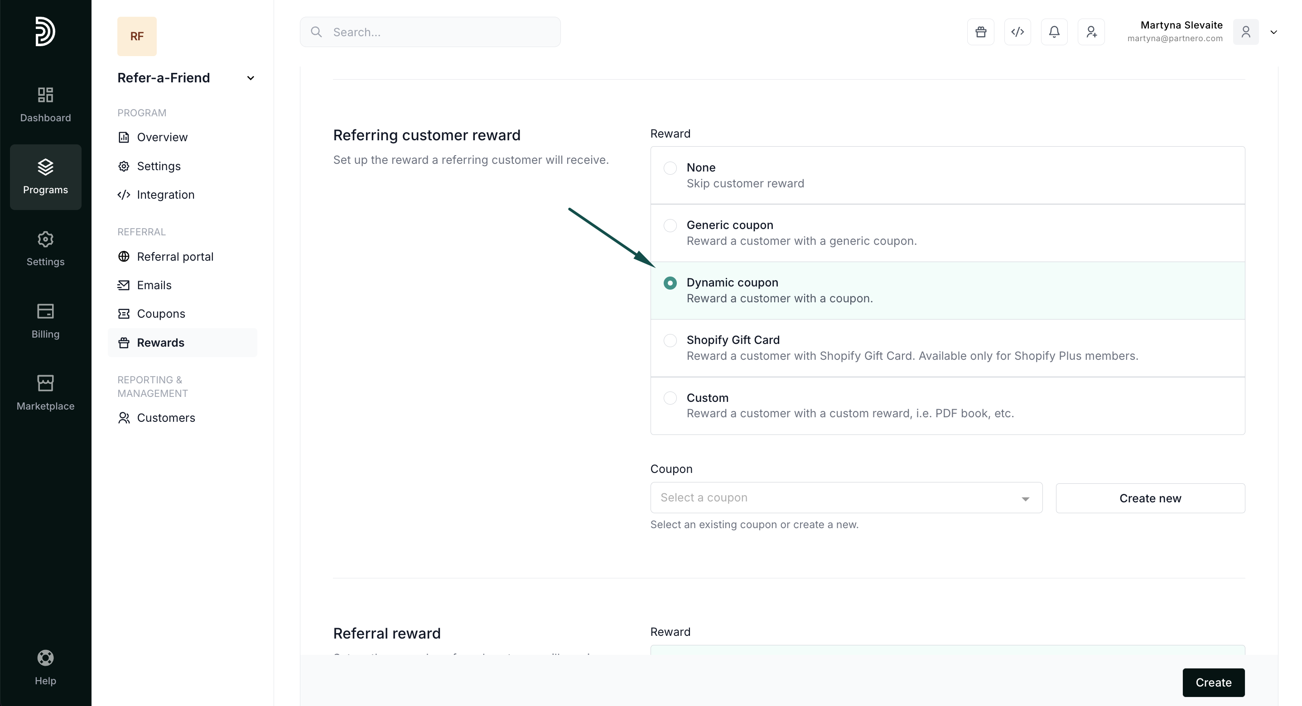Open the Marketplace sidebar icon
This screenshot has height=706, width=1302.
click(x=45, y=392)
